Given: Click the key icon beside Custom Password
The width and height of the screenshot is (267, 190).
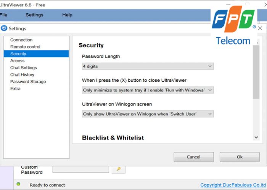Looking at the screenshot, I should tap(119, 169).
